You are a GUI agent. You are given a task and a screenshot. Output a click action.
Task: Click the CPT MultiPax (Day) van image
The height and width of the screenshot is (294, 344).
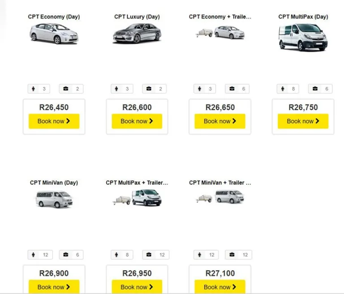pyautogui.click(x=303, y=37)
